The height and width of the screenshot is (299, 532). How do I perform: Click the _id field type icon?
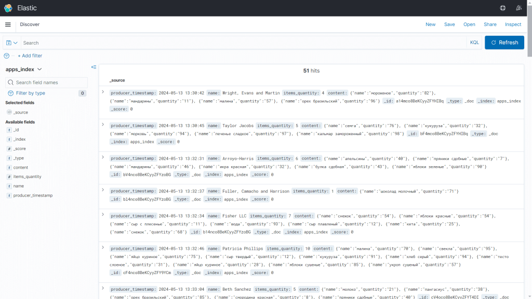point(9,130)
